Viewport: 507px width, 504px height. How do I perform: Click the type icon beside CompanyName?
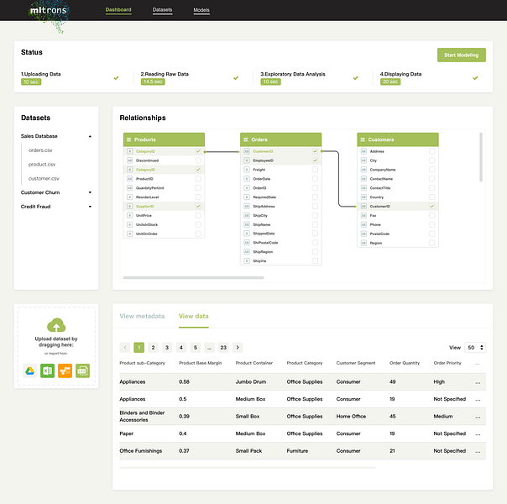coord(363,170)
